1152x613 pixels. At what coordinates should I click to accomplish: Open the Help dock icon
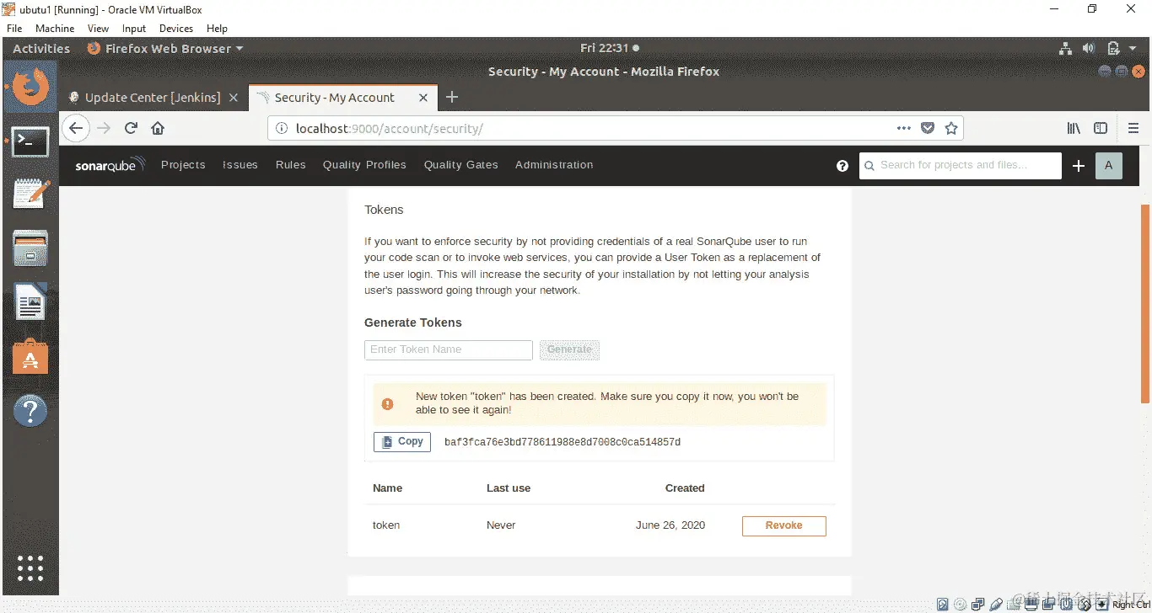(x=30, y=412)
